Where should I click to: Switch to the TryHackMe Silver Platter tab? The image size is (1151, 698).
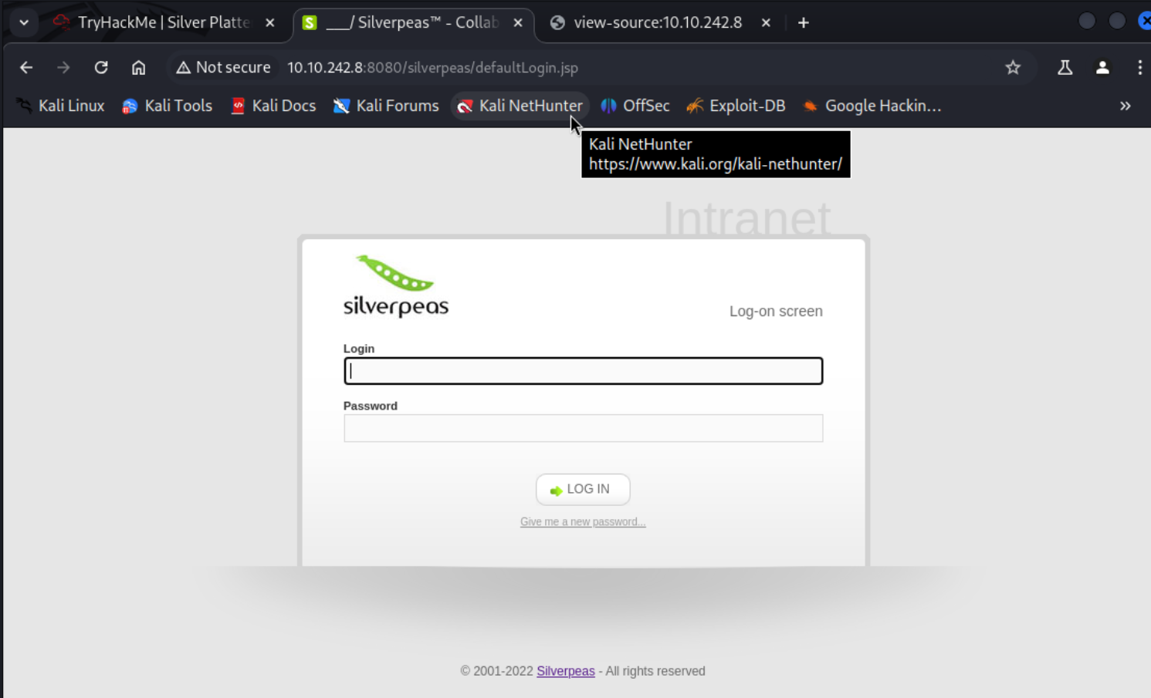164,22
